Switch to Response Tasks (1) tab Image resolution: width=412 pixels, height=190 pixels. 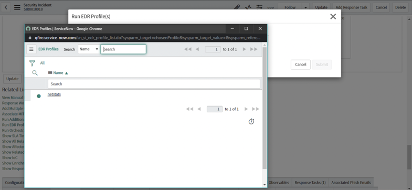pos(310,183)
